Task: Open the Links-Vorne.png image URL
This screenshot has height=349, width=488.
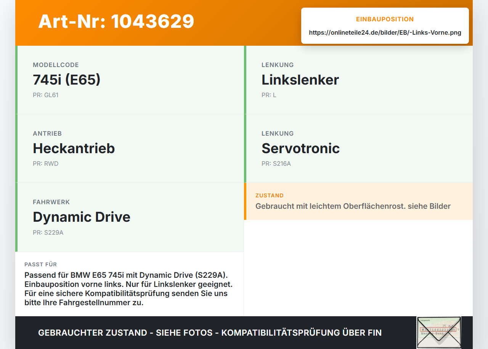Action: (385, 33)
